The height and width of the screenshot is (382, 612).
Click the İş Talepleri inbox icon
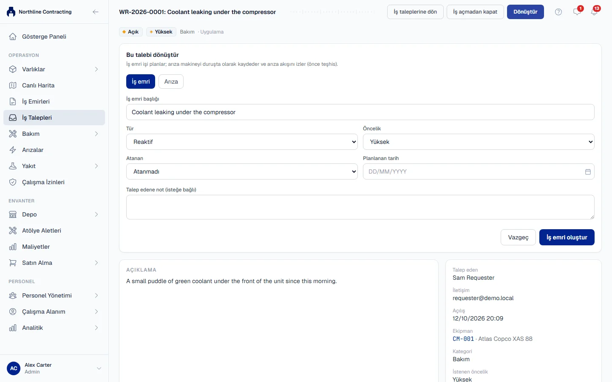coord(13,118)
